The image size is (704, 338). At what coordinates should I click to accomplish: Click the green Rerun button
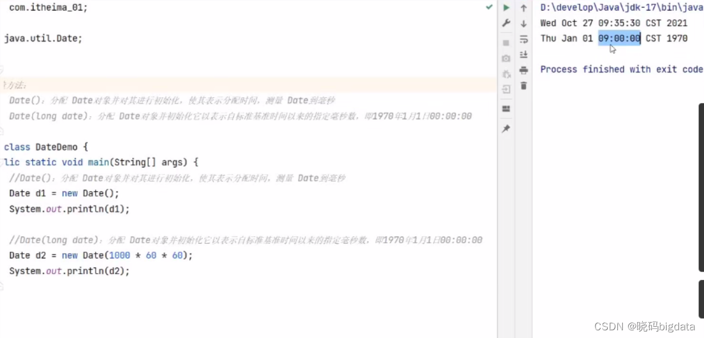click(506, 8)
